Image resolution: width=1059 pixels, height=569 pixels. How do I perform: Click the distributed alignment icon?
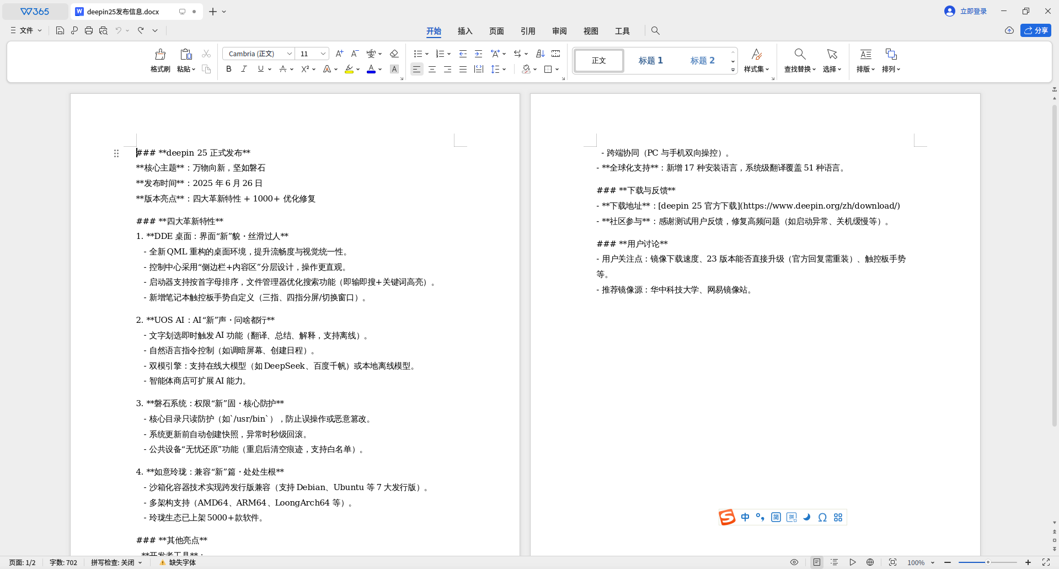[479, 69]
